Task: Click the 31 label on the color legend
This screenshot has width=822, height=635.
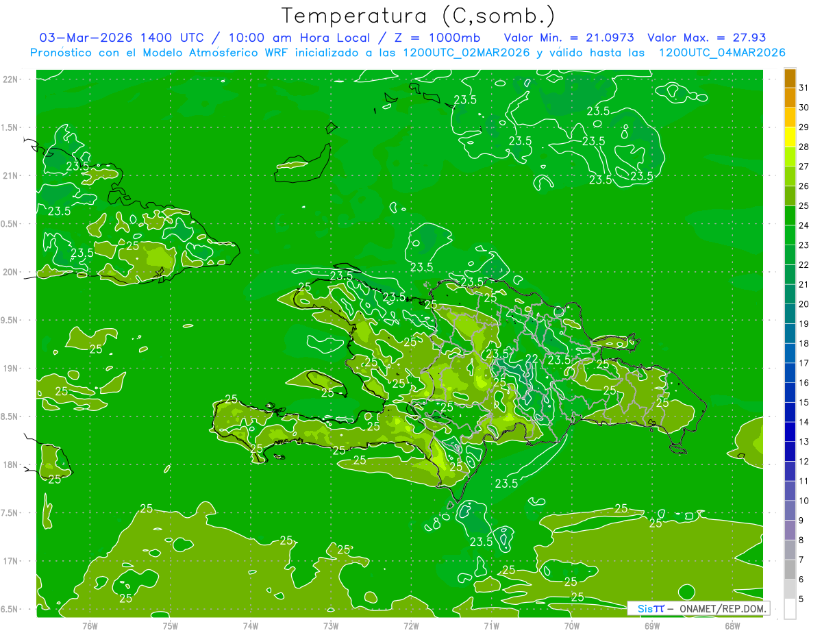Action: (804, 88)
